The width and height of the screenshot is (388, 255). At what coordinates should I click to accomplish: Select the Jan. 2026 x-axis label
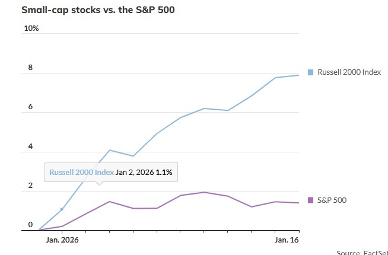pos(62,240)
